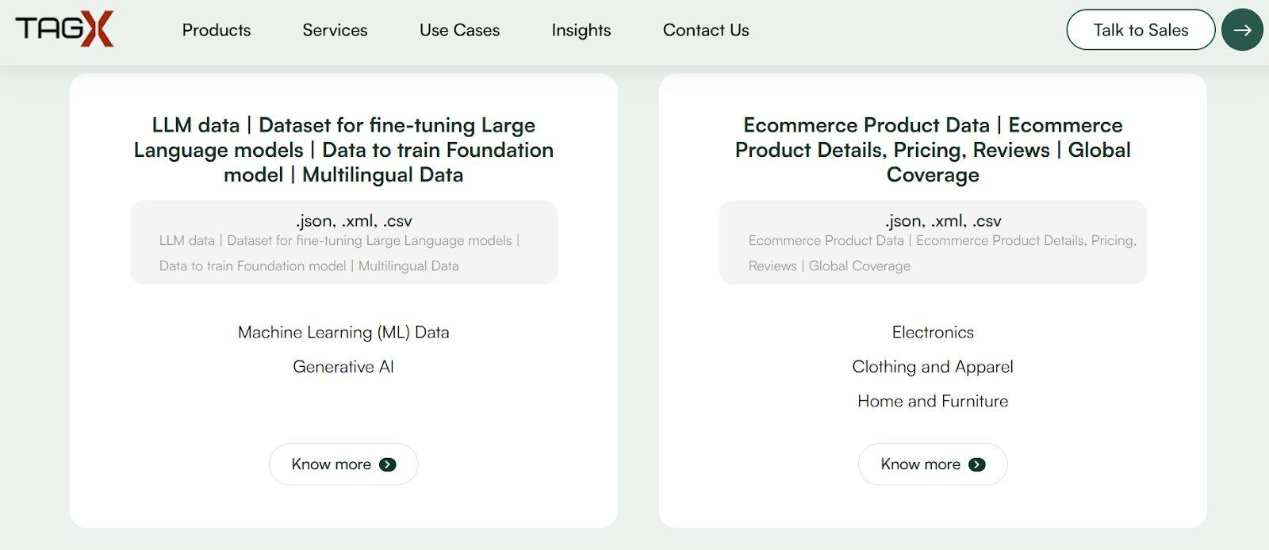Screen dimensions: 1269x550
Task: Select the Generative AI tag
Action: point(343,367)
